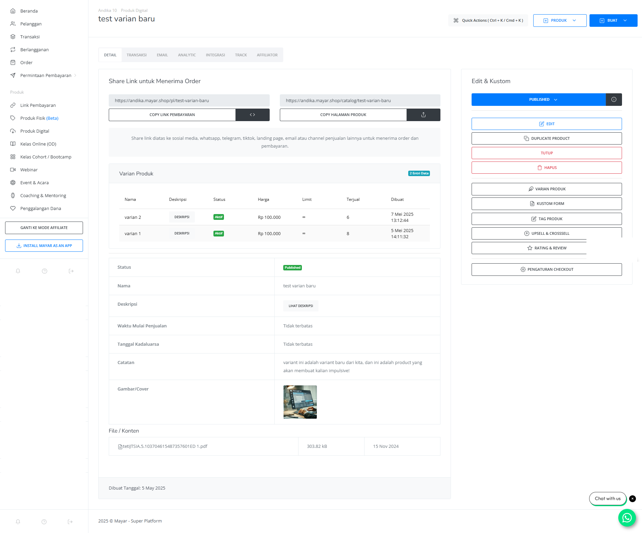Click Lihat Deskripsi button
The image size is (642, 533).
(x=301, y=306)
